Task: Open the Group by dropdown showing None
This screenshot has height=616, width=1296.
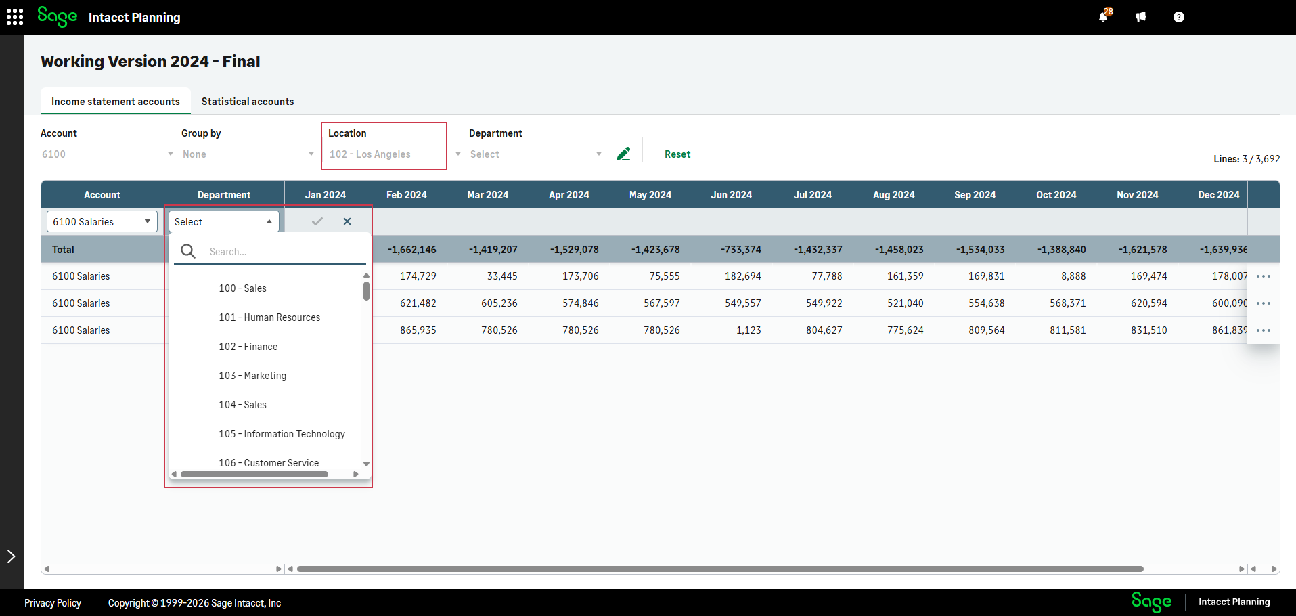Action: click(248, 154)
